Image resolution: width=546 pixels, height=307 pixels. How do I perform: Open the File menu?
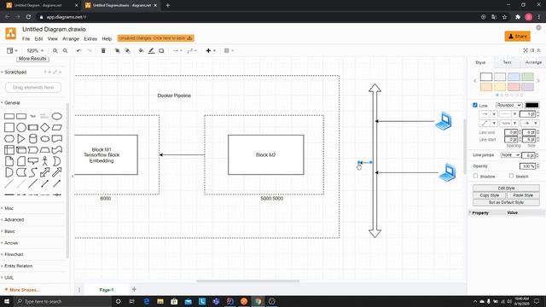[26, 39]
